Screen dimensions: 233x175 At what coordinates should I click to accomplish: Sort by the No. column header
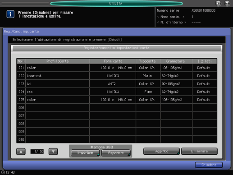pos(21,61)
